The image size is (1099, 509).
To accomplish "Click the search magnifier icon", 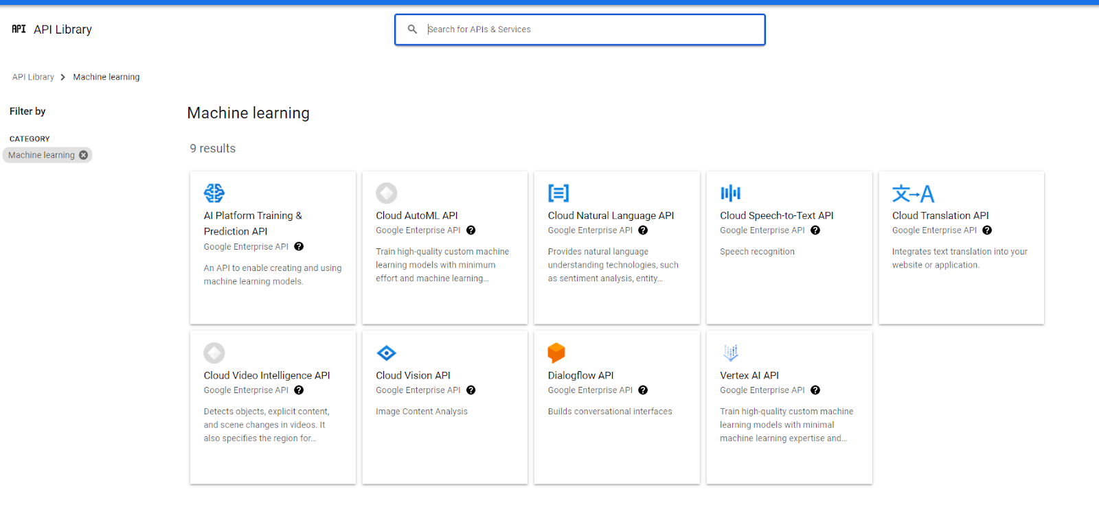I will 412,29.
